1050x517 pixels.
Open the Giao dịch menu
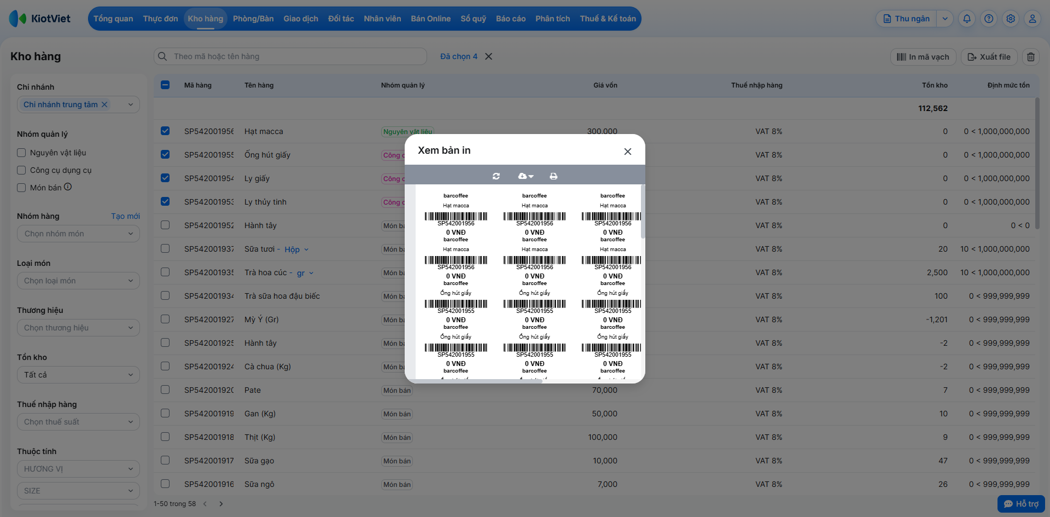pos(301,19)
